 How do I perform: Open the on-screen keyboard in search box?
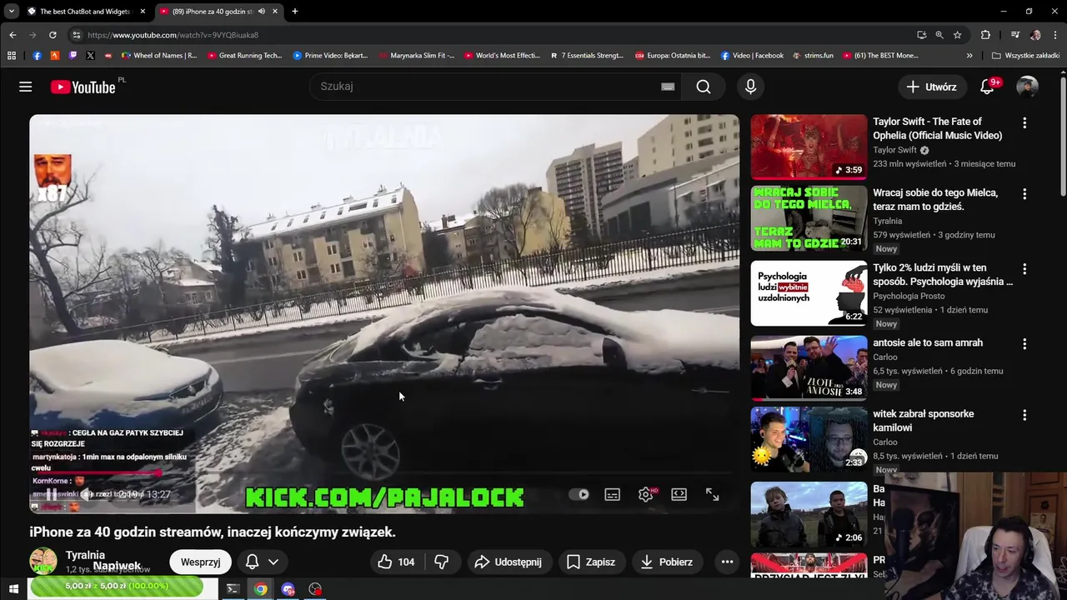click(668, 87)
